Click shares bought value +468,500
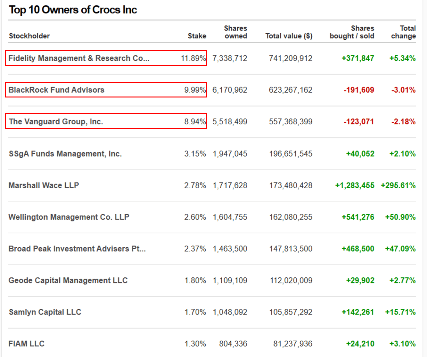Viewport: 427px width, 357px height. [x=358, y=249]
